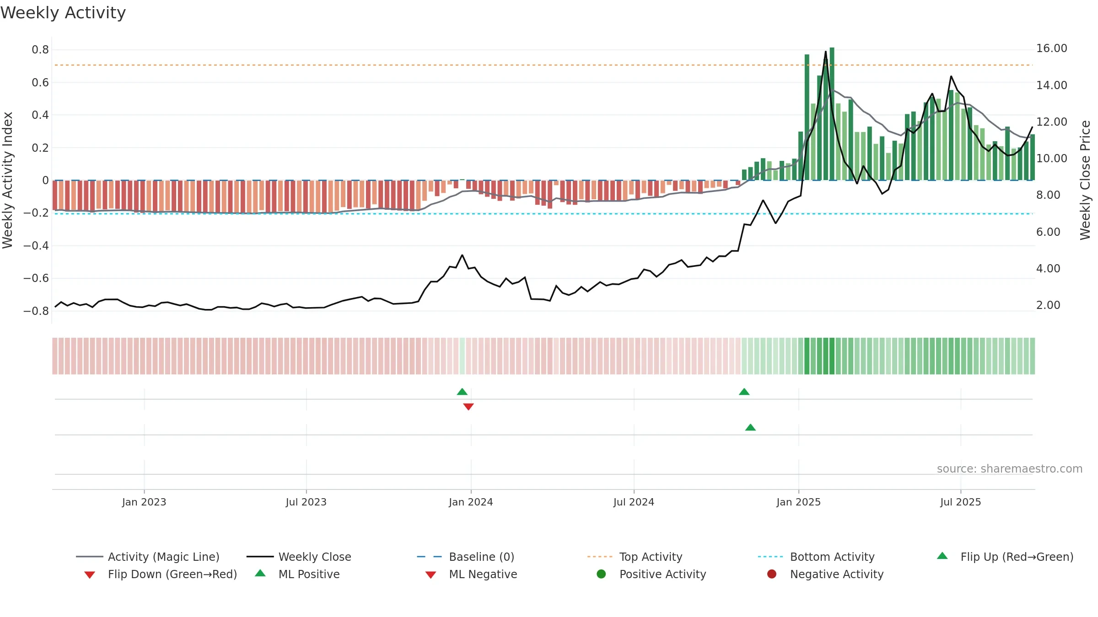Click the Baseline (0) legend entry
This screenshot has height=617, width=1098.
tap(466, 557)
